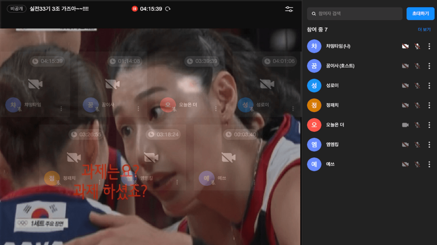Click the 비공개 private badge
437x245 pixels.
tap(17, 9)
